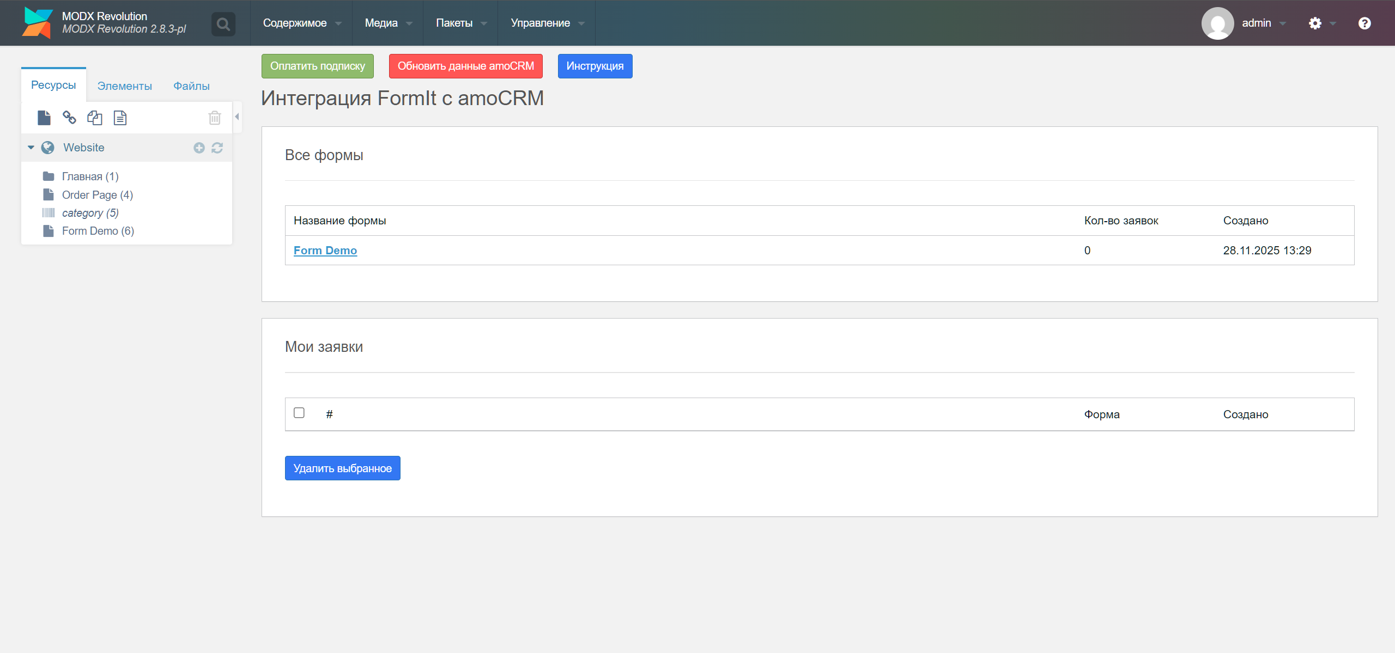The height and width of the screenshot is (653, 1395).
Task: Collapse the Website tree node arrow
Action: [31, 148]
